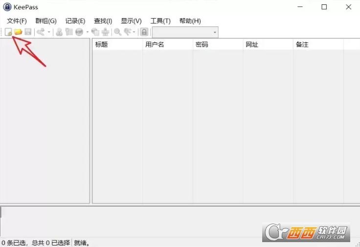360x247 pixels.
Task: Click the '0 条已选, 总共 0 已选择' status text
Action: 36,243
